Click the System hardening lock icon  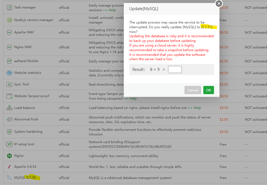(x=9, y=132)
